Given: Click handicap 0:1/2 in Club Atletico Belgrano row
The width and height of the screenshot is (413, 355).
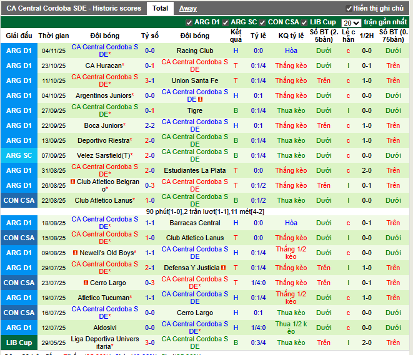Looking at the screenshot, I should [x=258, y=185].
